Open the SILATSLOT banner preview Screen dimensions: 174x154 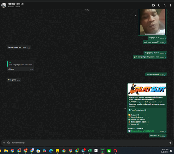click(x=147, y=90)
